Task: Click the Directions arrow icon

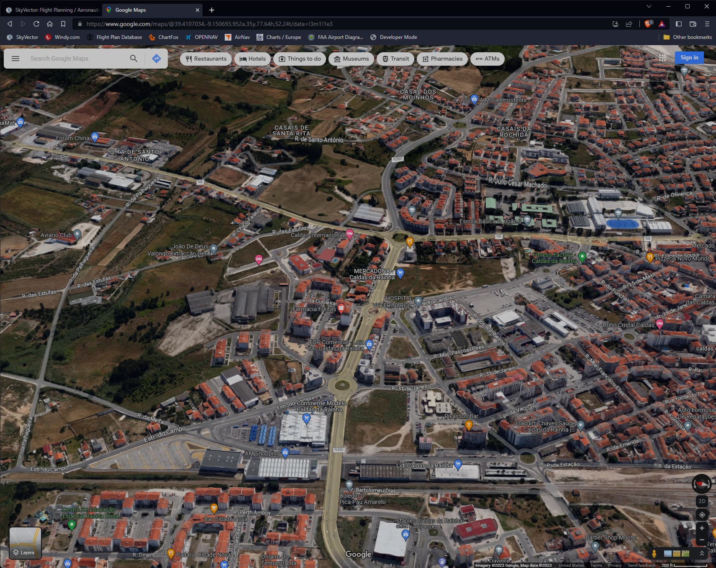Action: [157, 59]
